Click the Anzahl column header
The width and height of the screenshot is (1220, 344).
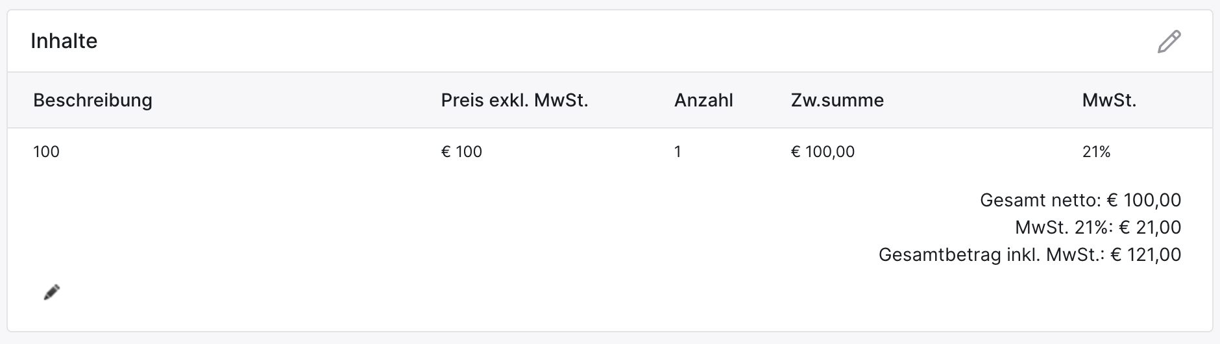[703, 100]
